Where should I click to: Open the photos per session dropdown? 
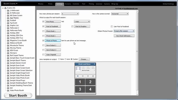(70, 14)
